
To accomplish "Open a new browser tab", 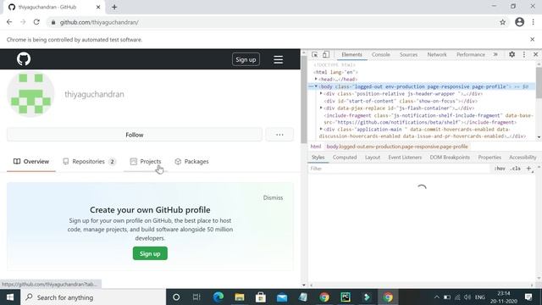I will 114,7.
